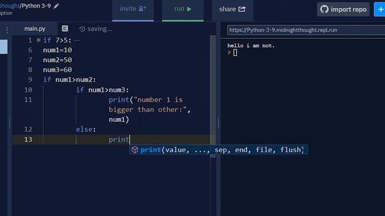Image resolution: width=385 pixels, height=216 pixels.
Task: Click the pencil icon to rename repl
Action: click(56, 6)
